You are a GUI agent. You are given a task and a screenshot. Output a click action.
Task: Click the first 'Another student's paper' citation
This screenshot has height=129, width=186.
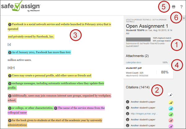pyautogui.click(x=143, y=102)
